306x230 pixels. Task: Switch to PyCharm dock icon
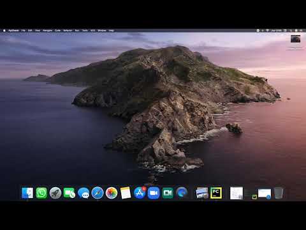click(x=216, y=193)
